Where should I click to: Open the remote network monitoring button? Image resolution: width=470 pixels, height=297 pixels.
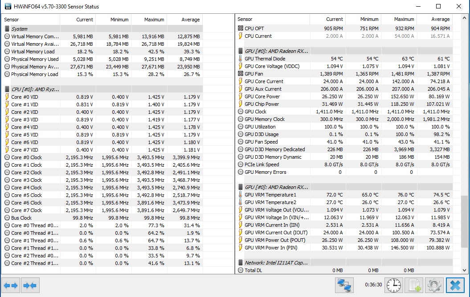point(344,285)
